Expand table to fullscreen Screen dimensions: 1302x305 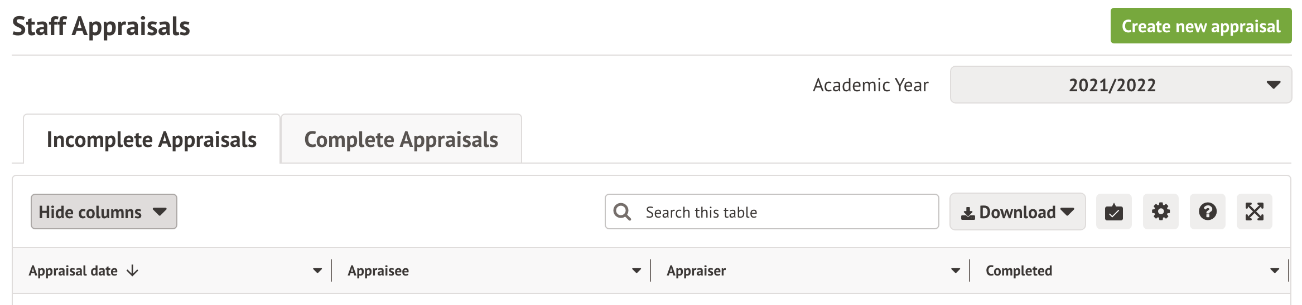click(x=1254, y=212)
